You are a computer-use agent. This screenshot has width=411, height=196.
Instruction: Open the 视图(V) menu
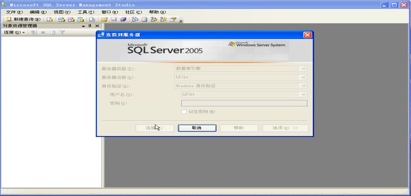pos(62,12)
